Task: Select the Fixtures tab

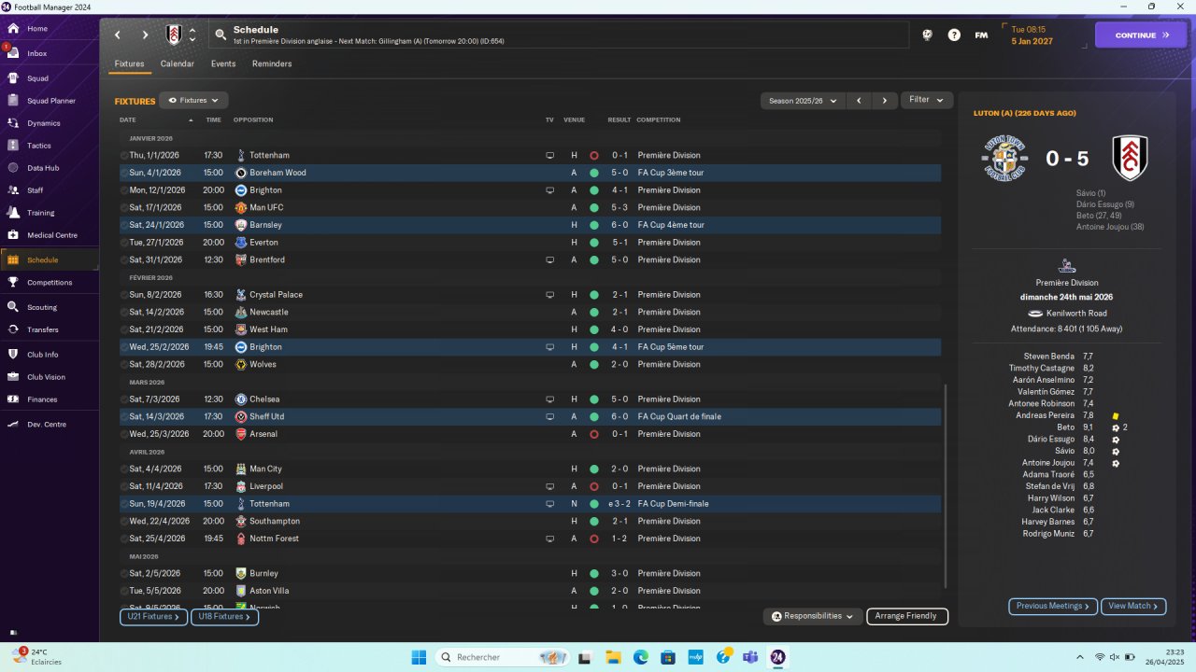Action: (x=129, y=63)
